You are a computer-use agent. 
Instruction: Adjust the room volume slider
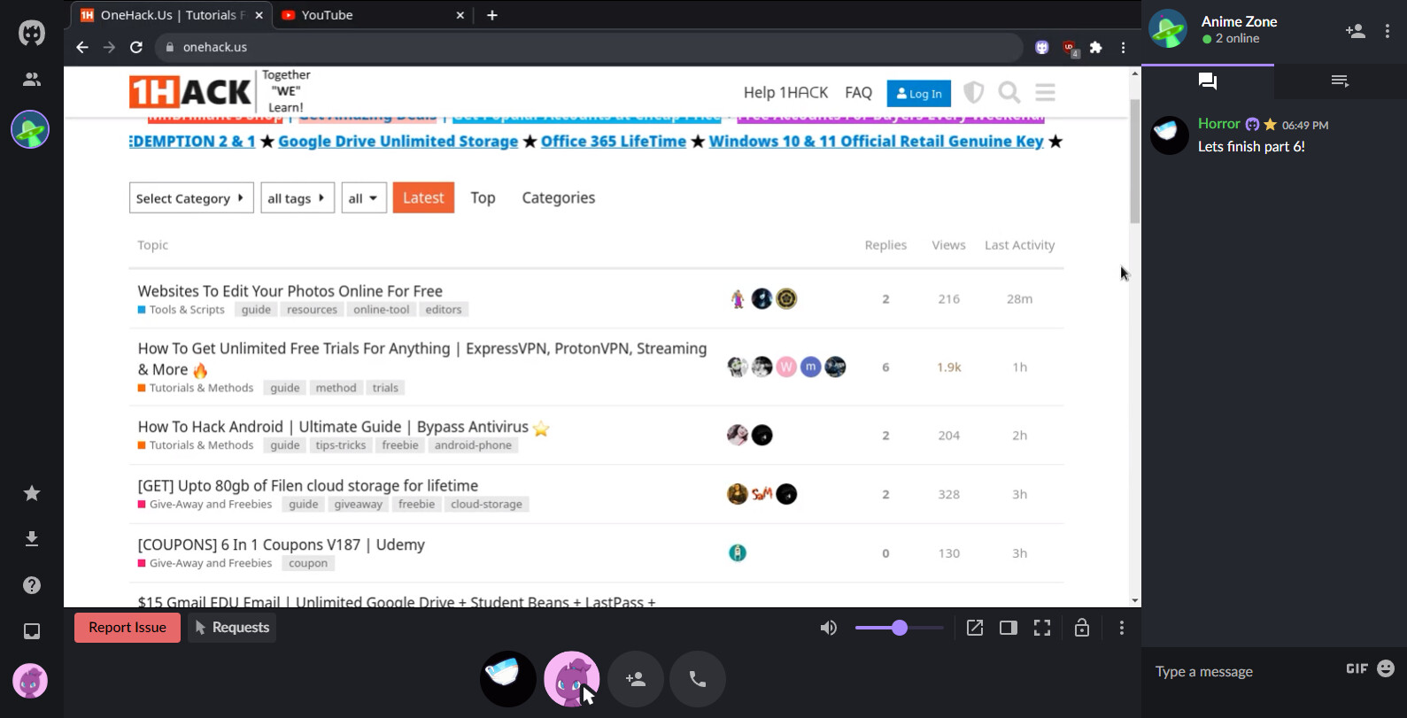click(x=900, y=628)
